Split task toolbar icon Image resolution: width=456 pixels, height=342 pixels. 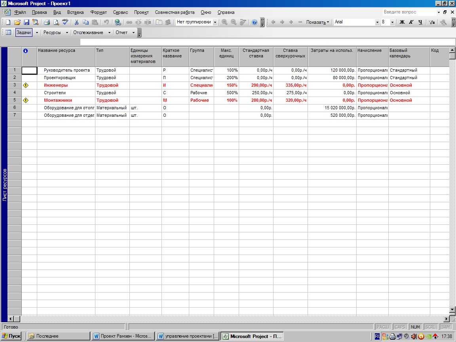coord(148,22)
